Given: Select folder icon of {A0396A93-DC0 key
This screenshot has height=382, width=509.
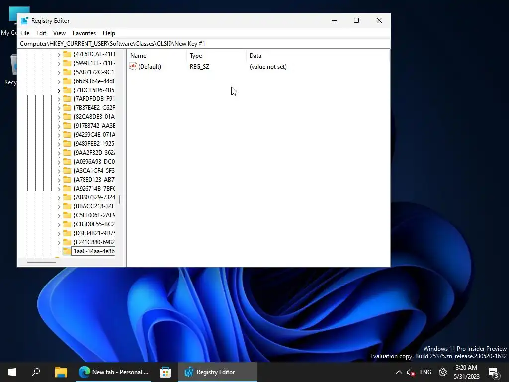Looking at the screenshot, I should 67,162.
